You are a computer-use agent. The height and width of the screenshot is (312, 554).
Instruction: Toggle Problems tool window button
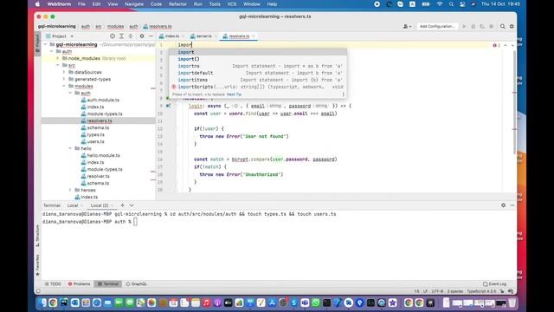click(x=79, y=284)
